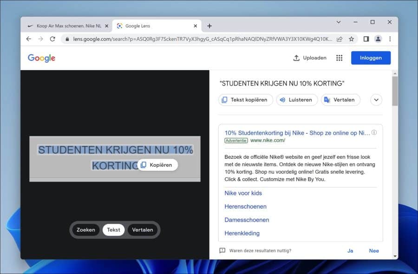Click Tekst kopiëren button
418x274 pixels.
pyautogui.click(x=246, y=100)
